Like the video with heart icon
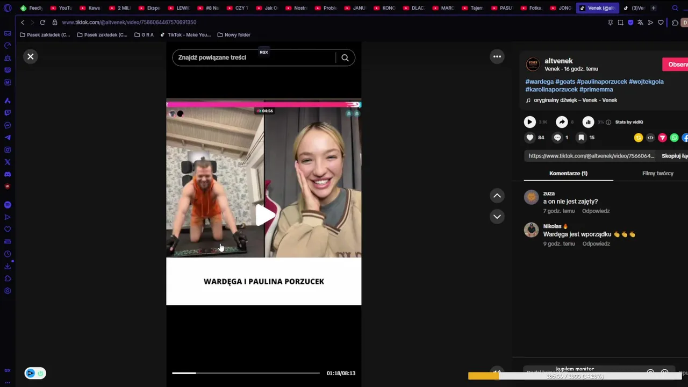The image size is (688, 387). point(530,138)
